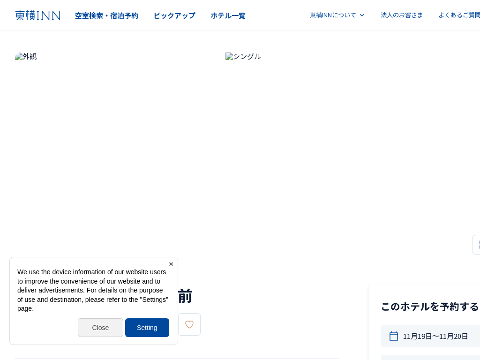
Task: Expand the 東横INNについて dropdown
Action: 333,15
